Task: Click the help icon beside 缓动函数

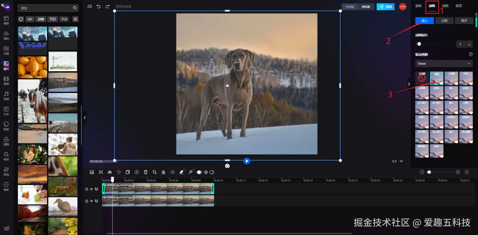Action: (x=470, y=55)
